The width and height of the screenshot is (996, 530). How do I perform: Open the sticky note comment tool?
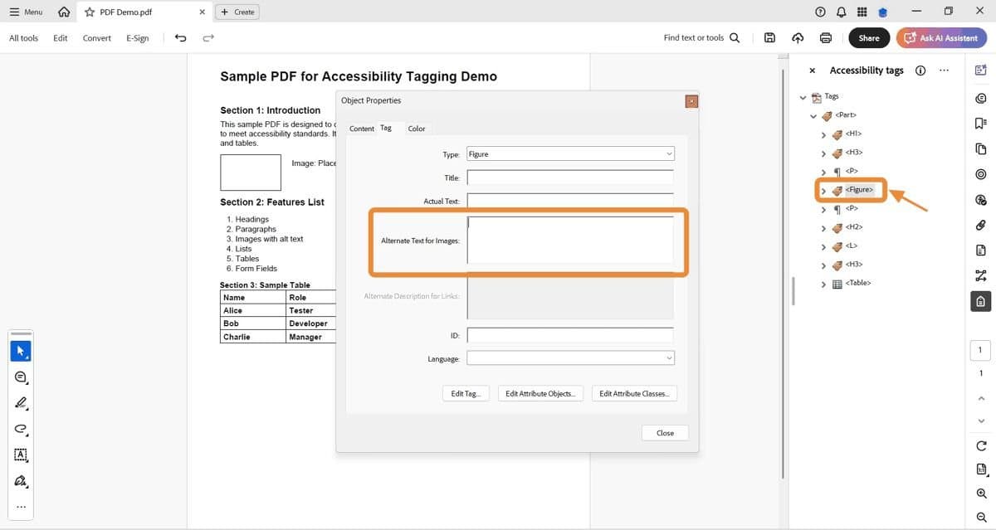(21, 377)
